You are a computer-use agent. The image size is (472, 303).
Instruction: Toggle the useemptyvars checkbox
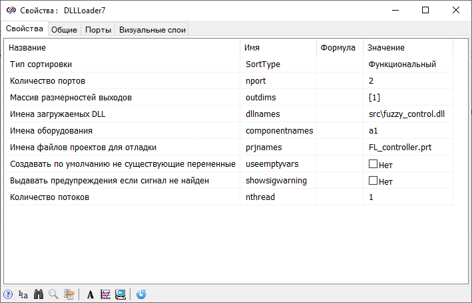click(x=373, y=164)
